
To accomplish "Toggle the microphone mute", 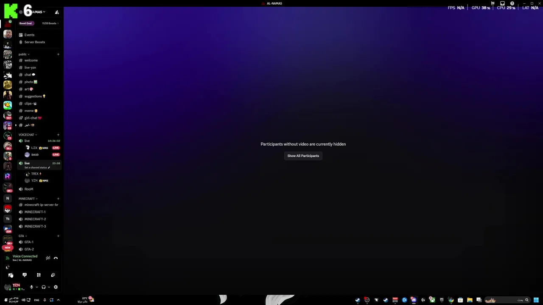I will click(x=31, y=287).
